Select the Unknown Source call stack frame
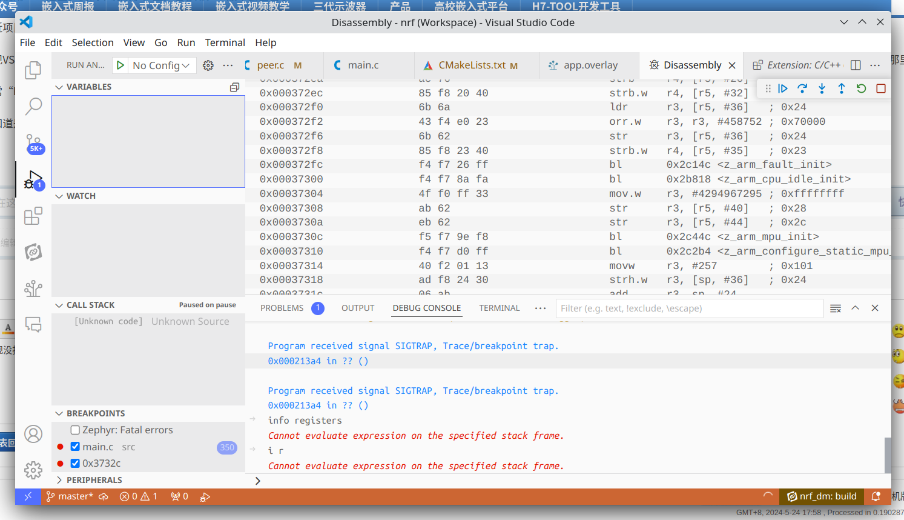This screenshot has width=904, height=520. coord(148,321)
